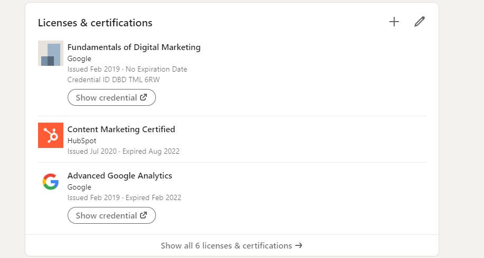Click Google issuer under Fundamentals of Digital Marketing
The width and height of the screenshot is (484, 258).
click(79, 58)
